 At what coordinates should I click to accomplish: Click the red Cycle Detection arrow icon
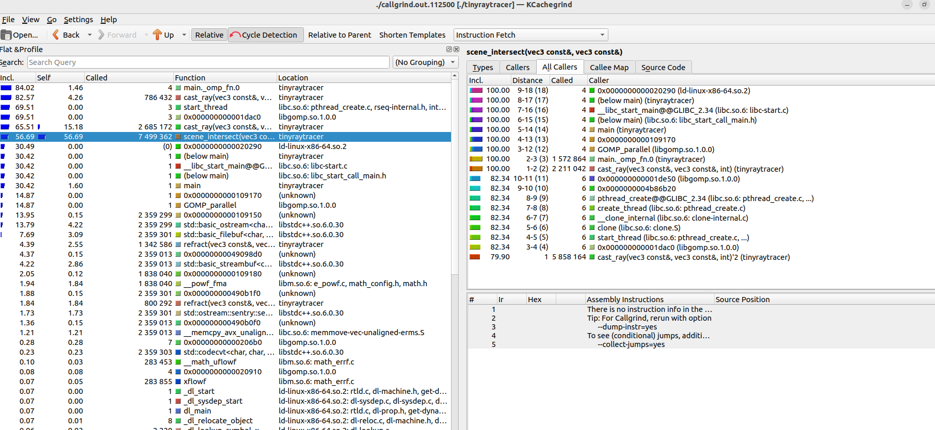click(235, 35)
